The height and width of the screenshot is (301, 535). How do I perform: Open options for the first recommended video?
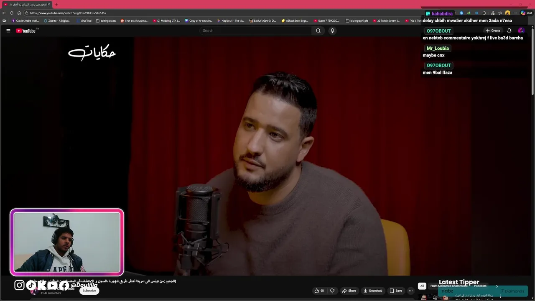(x=500, y=296)
